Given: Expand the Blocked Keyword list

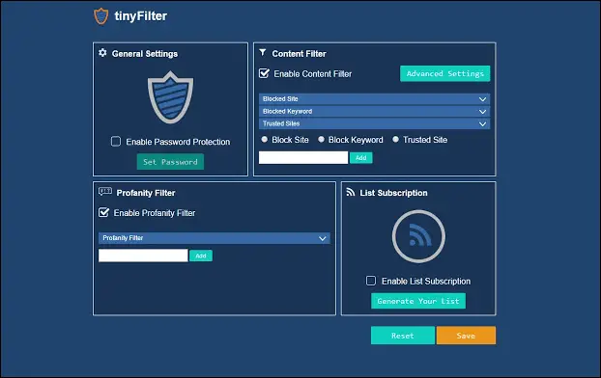Looking at the screenshot, I should coord(375,111).
